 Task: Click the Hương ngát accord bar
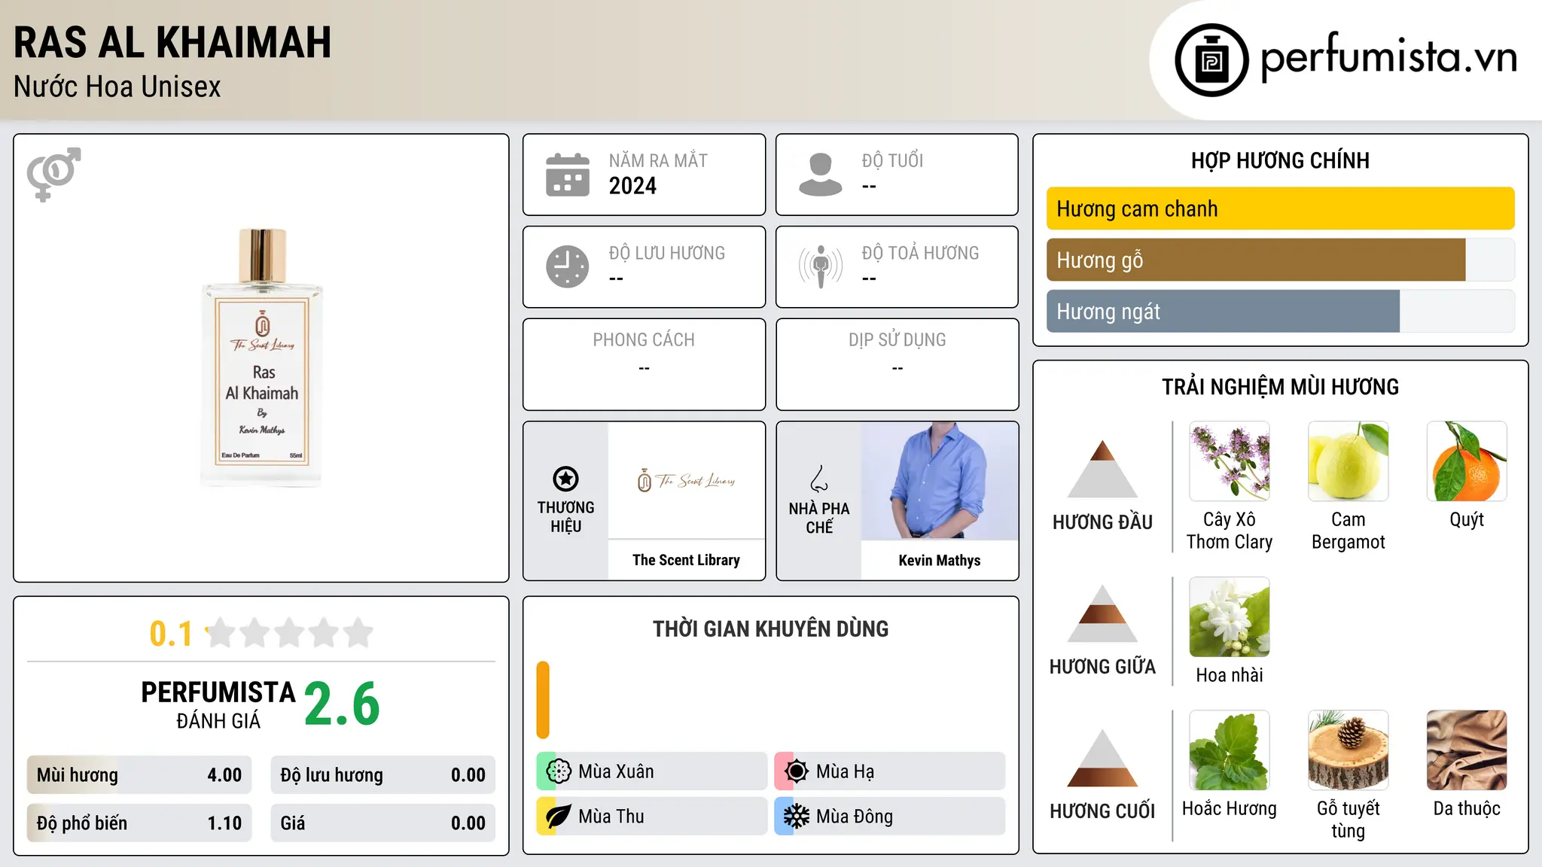pyautogui.click(x=1281, y=311)
